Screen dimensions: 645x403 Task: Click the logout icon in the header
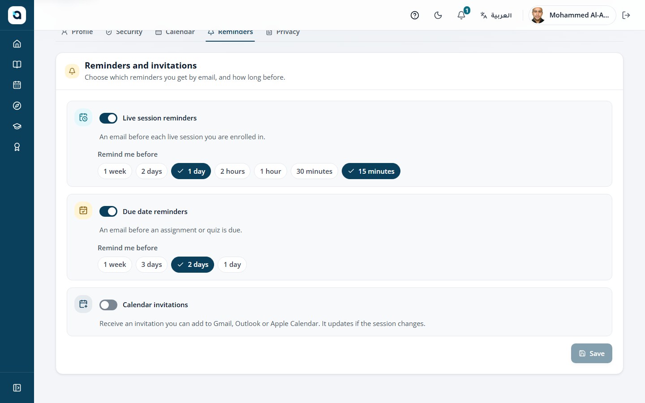[626, 15]
